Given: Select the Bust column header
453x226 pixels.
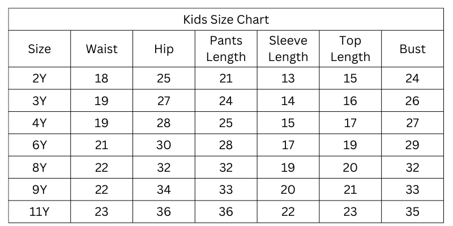Looking at the screenshot, I should click(x=412, y=49).
